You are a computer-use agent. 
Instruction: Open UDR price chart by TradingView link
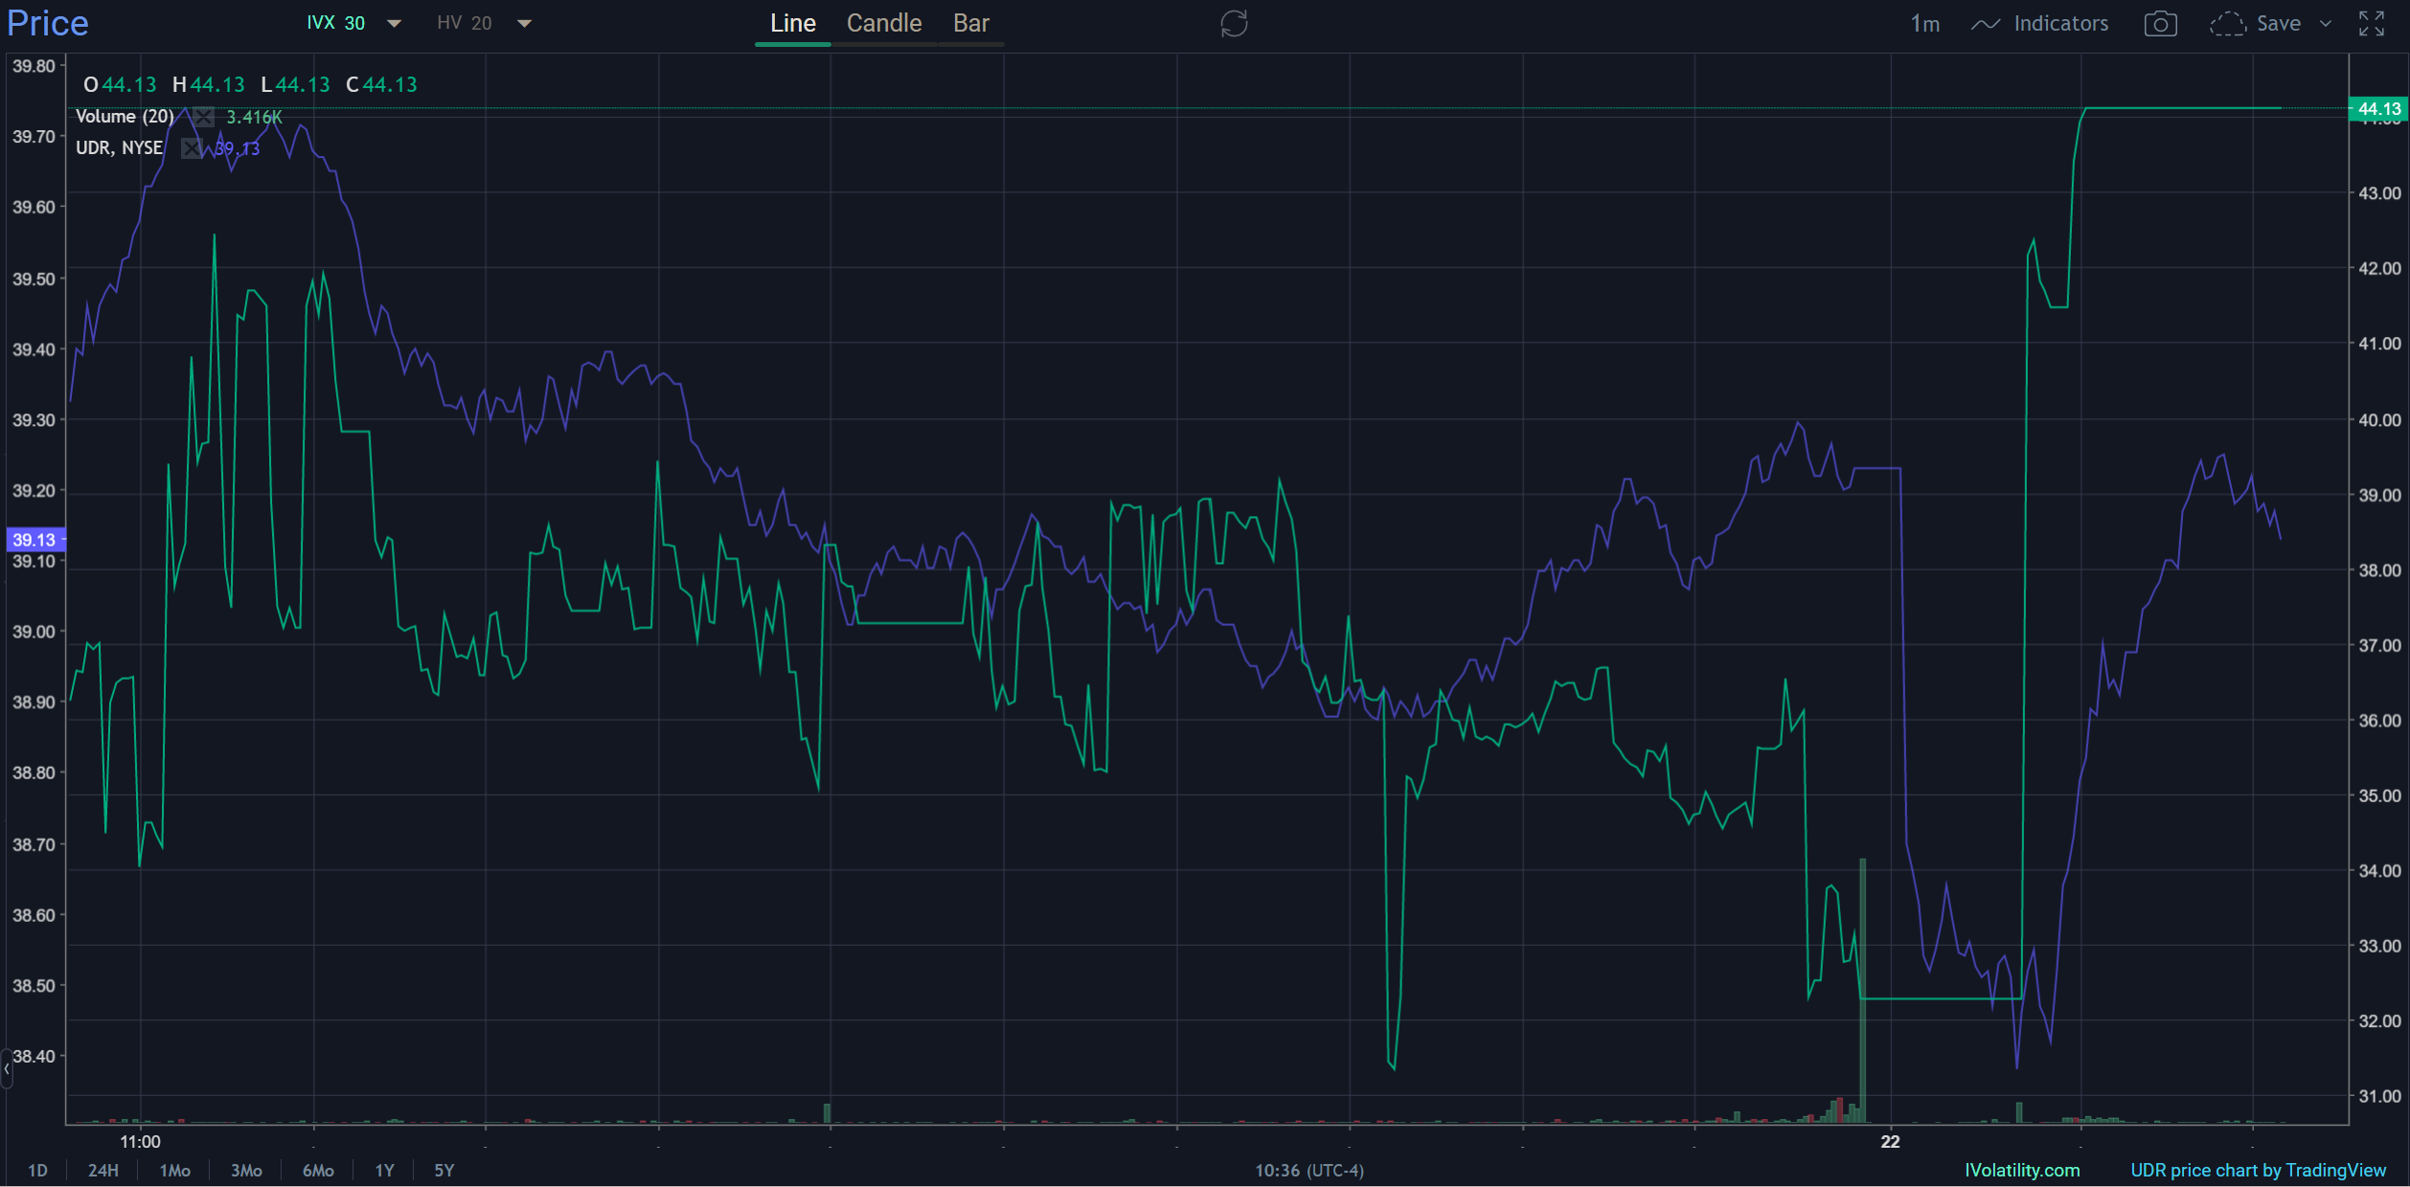(x=2258, y=1170)
